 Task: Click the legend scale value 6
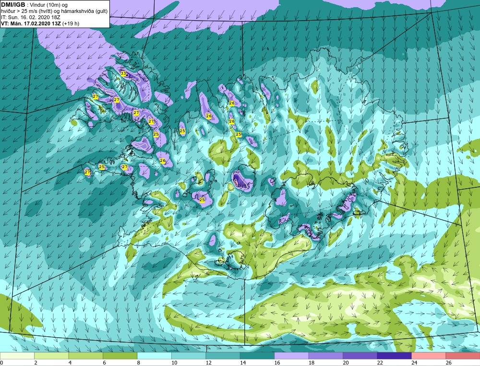[x=104, y=363]
